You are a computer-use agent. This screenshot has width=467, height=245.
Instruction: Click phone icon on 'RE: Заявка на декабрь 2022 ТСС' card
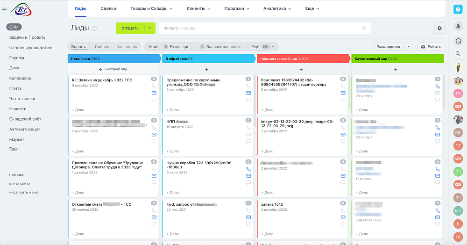coord(154,86)
